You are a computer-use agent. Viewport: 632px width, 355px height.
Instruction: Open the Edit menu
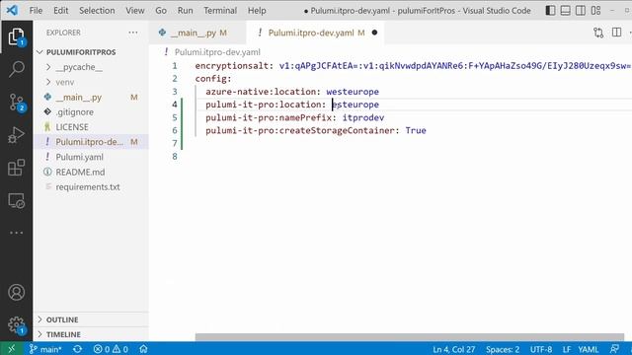click(61, 11)
